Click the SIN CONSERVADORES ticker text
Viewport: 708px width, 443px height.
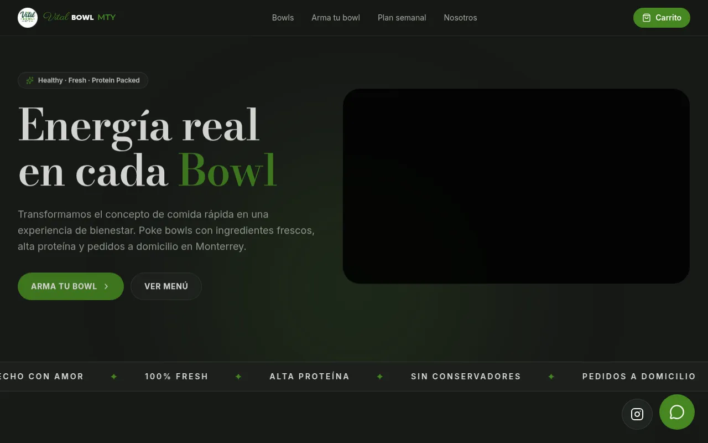pos(466,377)
